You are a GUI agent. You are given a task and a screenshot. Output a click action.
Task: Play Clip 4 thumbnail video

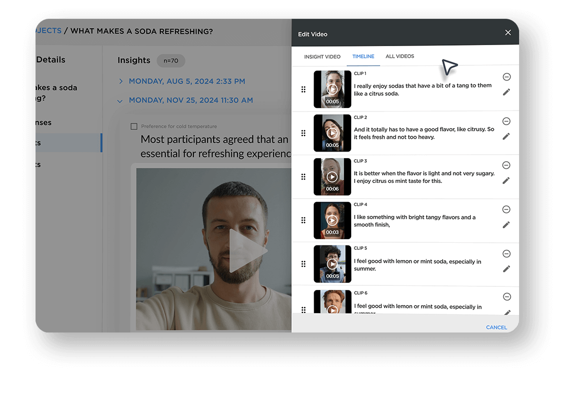tap(332, 220)
